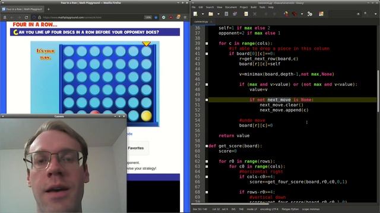Image resolution: width=380 pixels, height=213 pixels.
Task: Open the New file template dropdown arrow
Action: (x=202, y=14)
